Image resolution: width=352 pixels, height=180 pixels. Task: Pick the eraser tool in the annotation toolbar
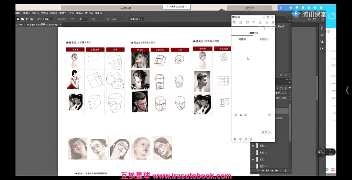coord(261,22)
